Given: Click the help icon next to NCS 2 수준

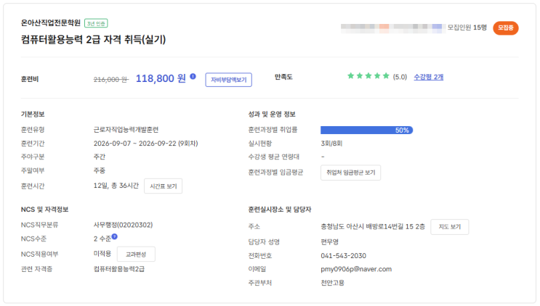Looking at the screenshot, I should [114, 236].
